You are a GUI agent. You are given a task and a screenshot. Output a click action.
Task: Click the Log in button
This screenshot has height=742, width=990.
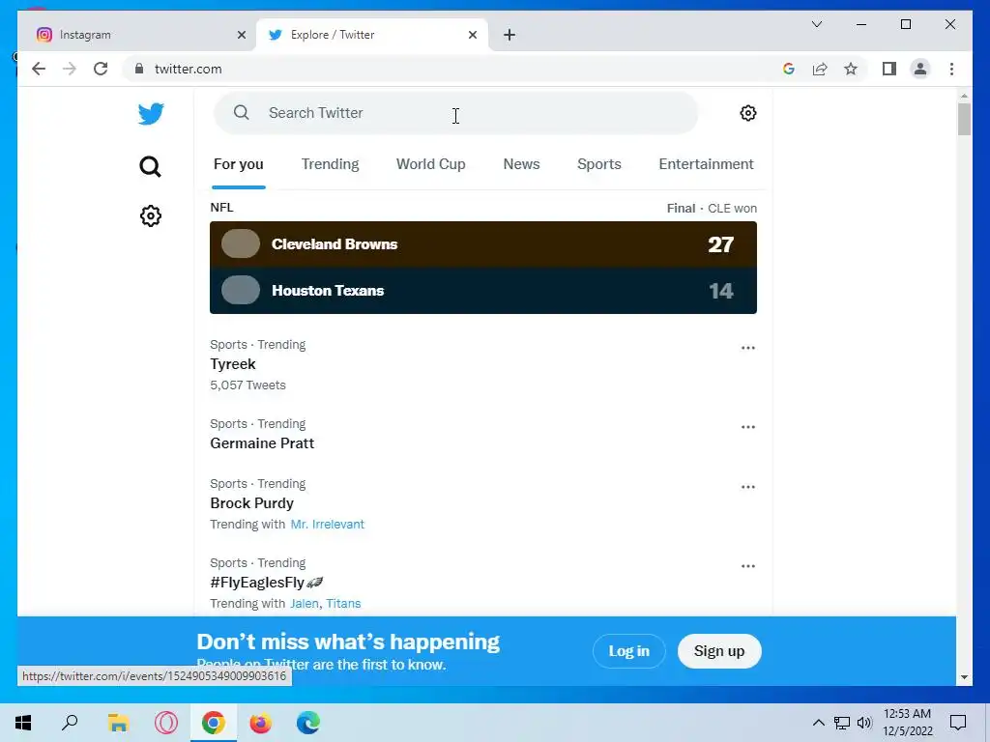point(628,651)
